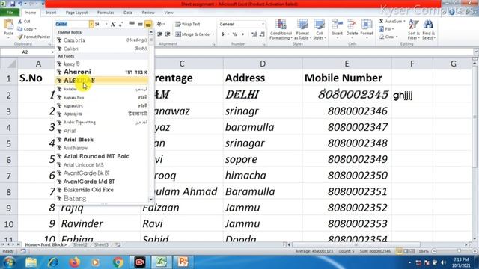Click the zoom slider handle

pyautogui.click(x=459, y=251)
